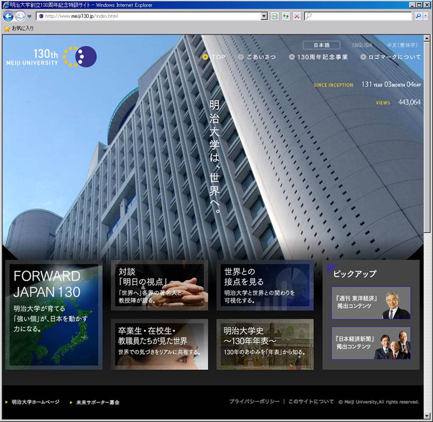Viewport: 433px width, 422px height.
Task: Click the compatibility view page icon
Action: [x=275, y=16]
